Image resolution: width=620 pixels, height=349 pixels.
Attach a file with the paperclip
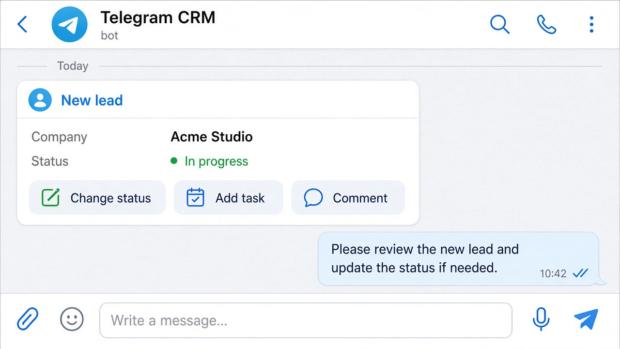(28, 319)
